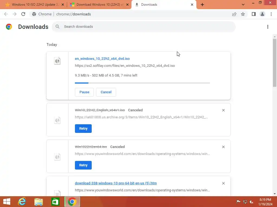Open the tab search dropdown chevron
Screen dimensions: 277x207
(243, 5)
